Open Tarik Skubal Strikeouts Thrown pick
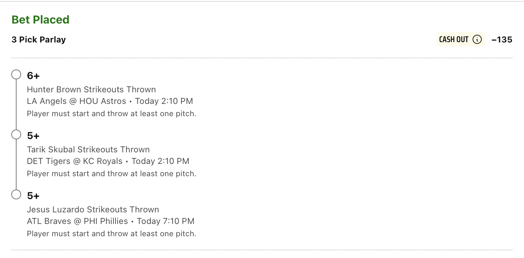Viewport: 524px width, 258px height. click(x=88, y=150)
